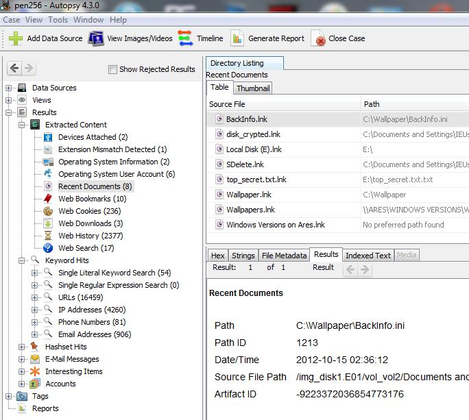Click the Web Bookmarks red bookmark icon
The height and width of the screenshot is (420, 469).
pos(48,199)
